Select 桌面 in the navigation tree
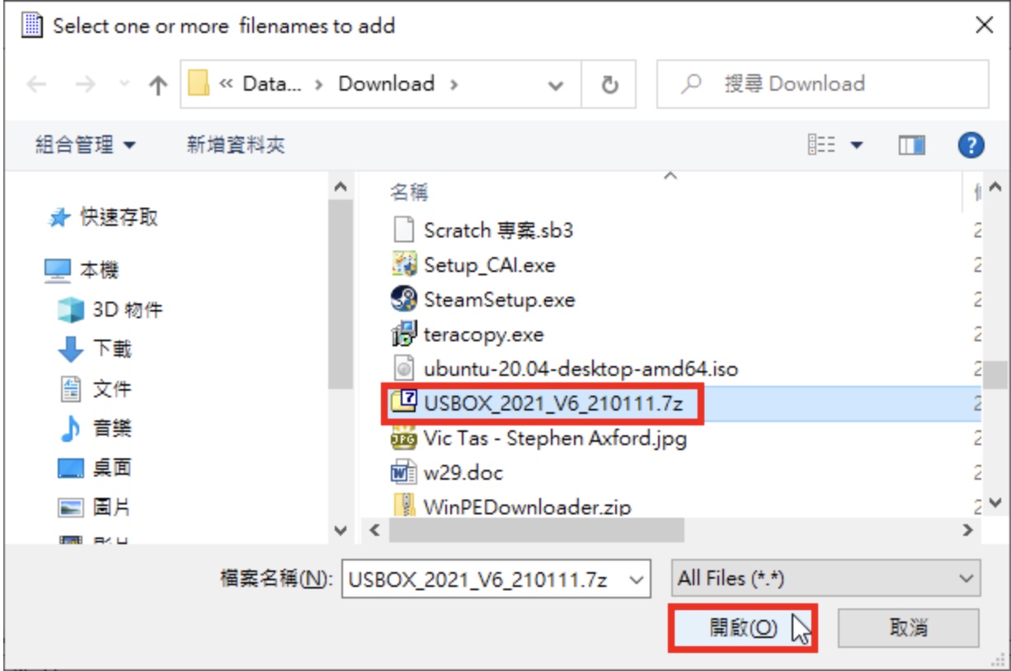This screenshot has height=671, width=1011. 113,467
